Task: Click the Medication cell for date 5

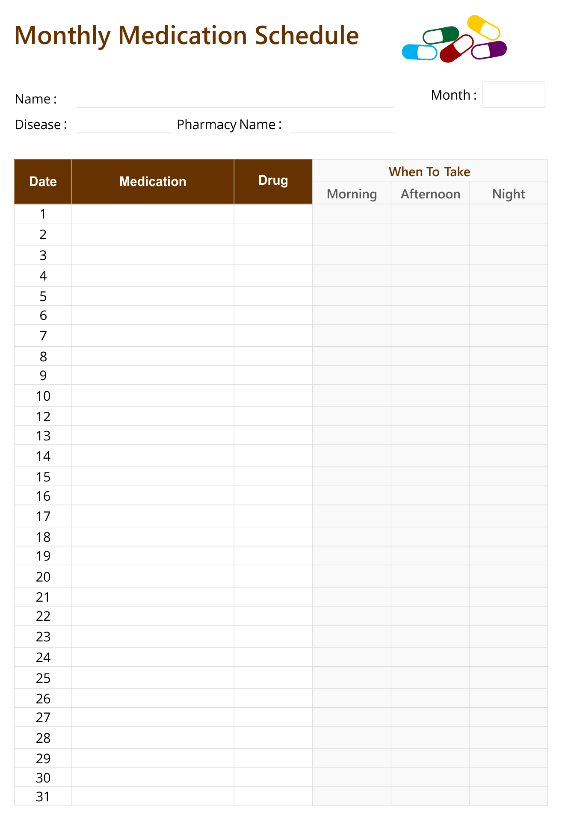Action: tap(153, 296)
